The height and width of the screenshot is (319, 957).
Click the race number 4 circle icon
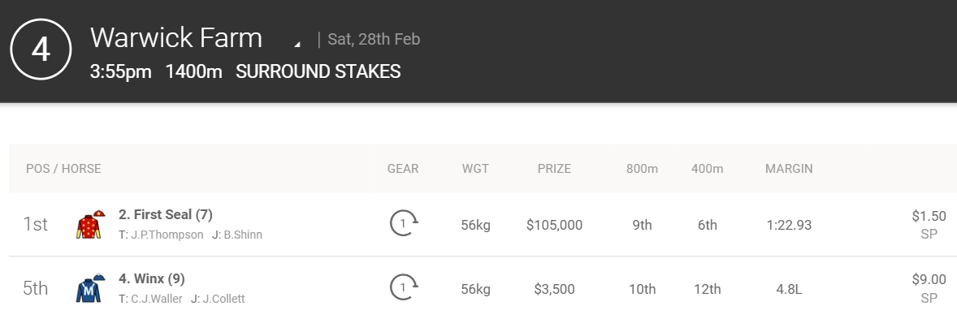tap(41, 50)
